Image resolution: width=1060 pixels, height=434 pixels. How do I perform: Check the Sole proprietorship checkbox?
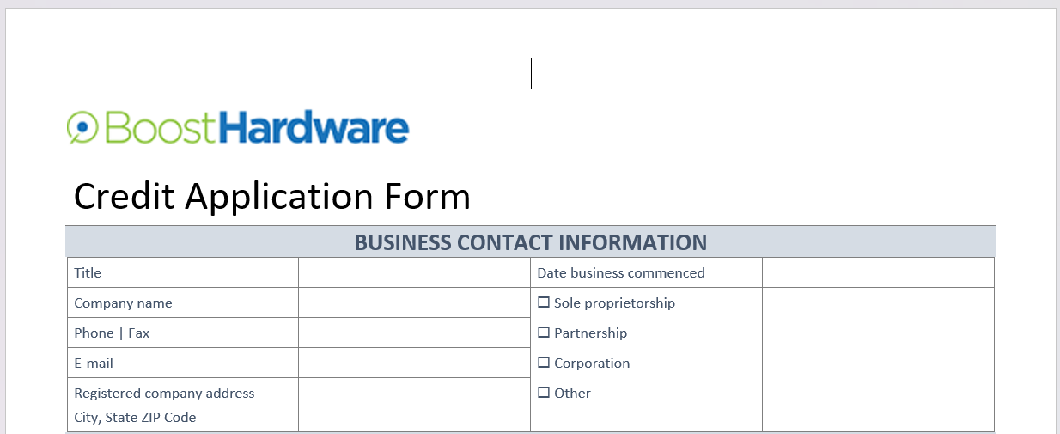[x=544, y=303]
